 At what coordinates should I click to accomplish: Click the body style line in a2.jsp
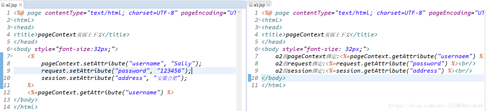(66, 49)
